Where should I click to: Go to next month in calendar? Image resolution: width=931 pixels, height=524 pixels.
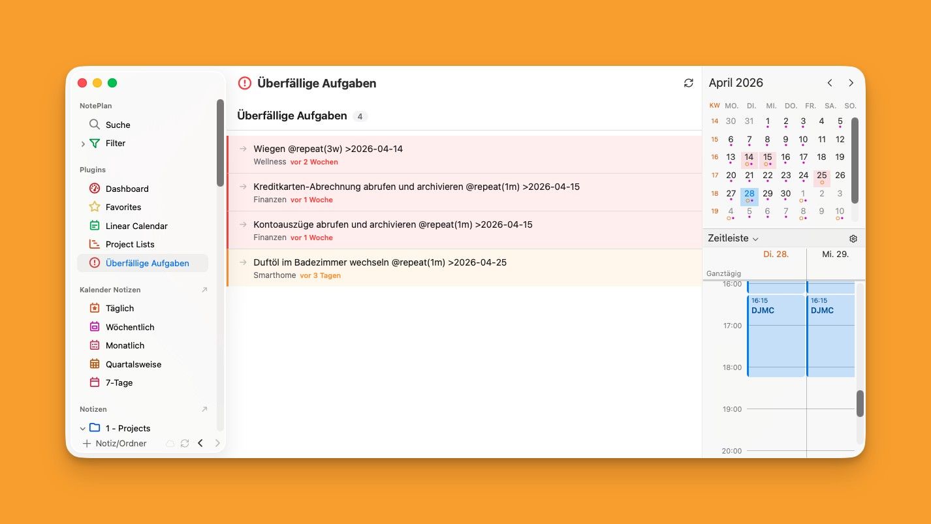851,83
